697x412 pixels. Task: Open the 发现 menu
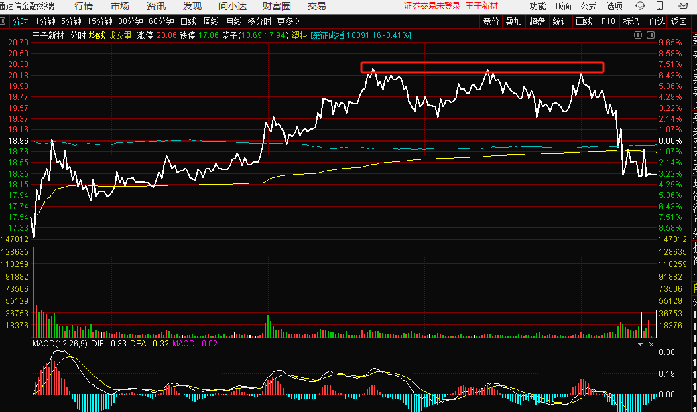coord(192,6)
